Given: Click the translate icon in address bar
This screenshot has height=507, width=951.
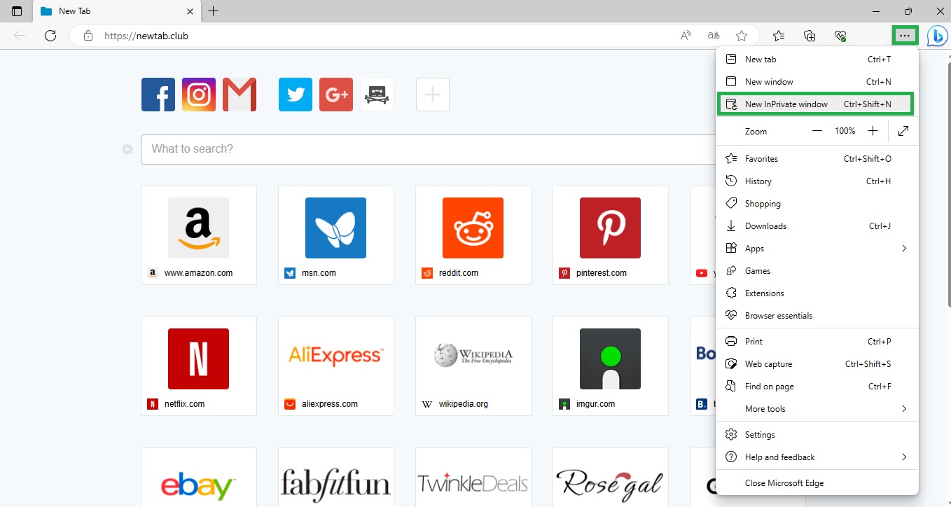Looking at the screenshot, I should point(714,36).
